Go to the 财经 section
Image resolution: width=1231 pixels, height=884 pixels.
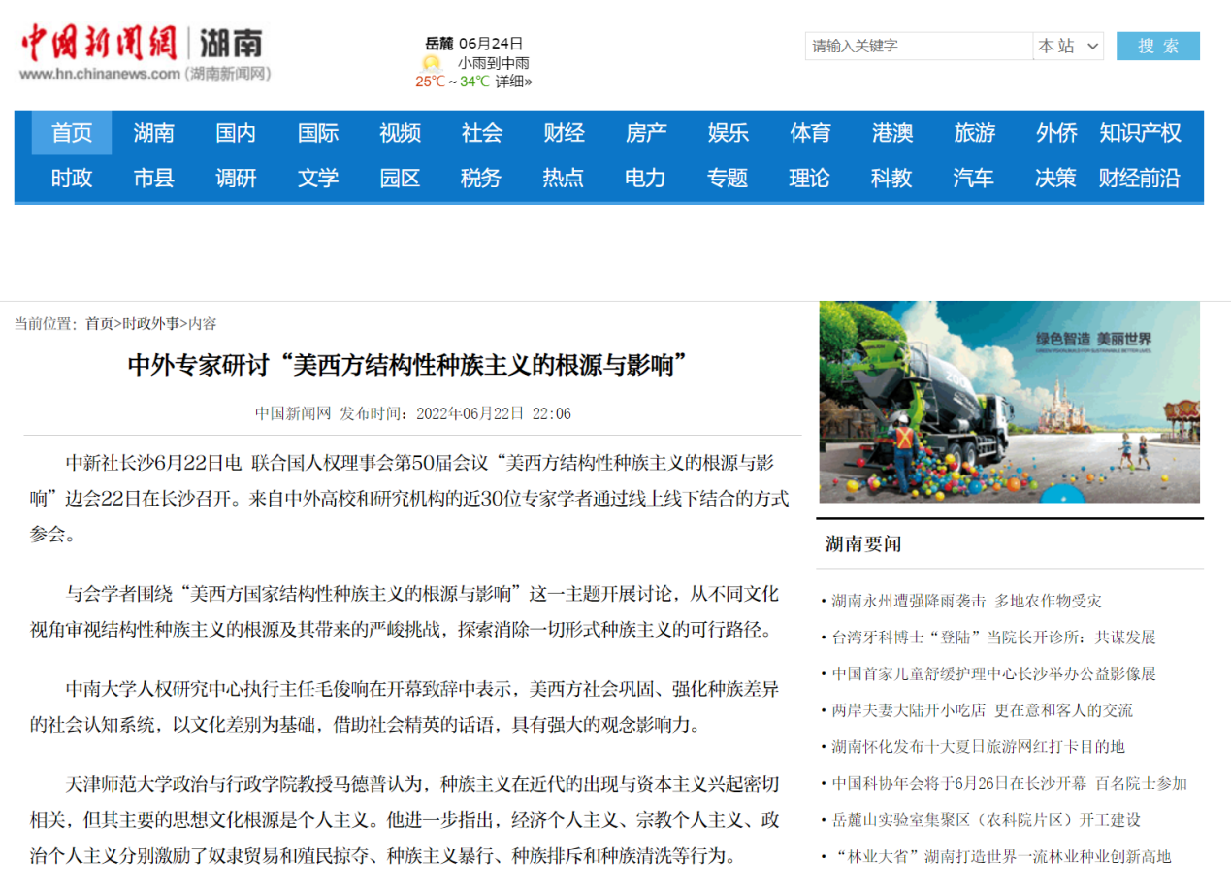[564, 133]
